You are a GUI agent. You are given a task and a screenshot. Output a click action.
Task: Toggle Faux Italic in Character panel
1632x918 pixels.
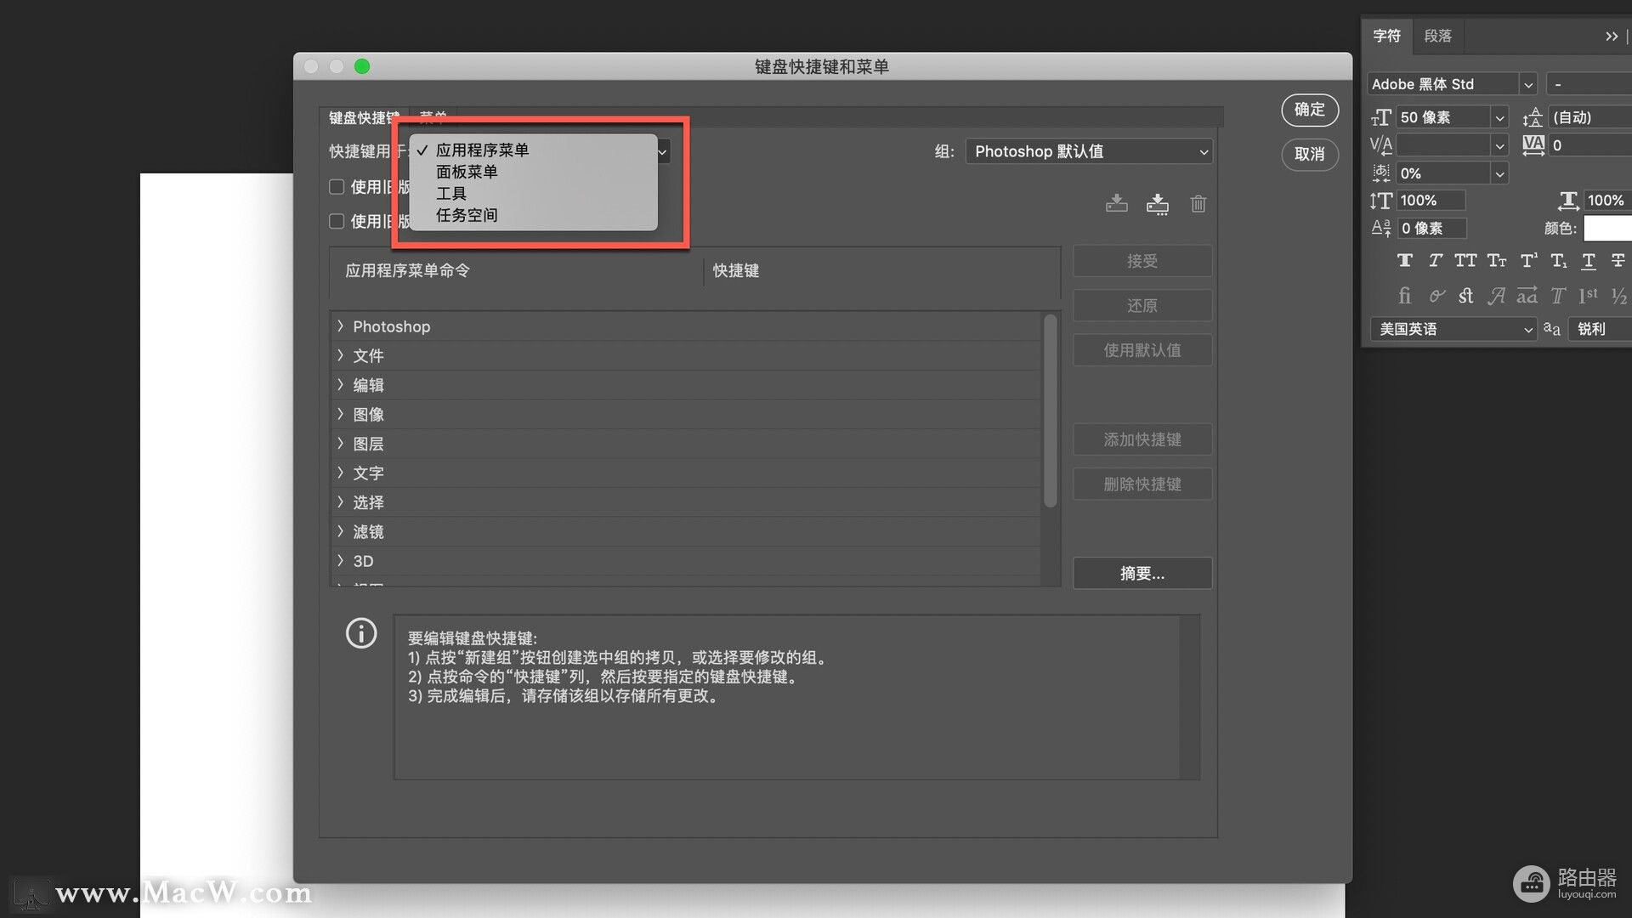(x=1435, y=261)
